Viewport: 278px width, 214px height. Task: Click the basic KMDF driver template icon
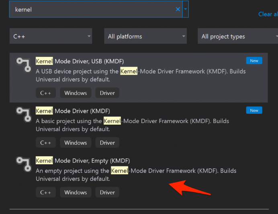click(23, 114)
